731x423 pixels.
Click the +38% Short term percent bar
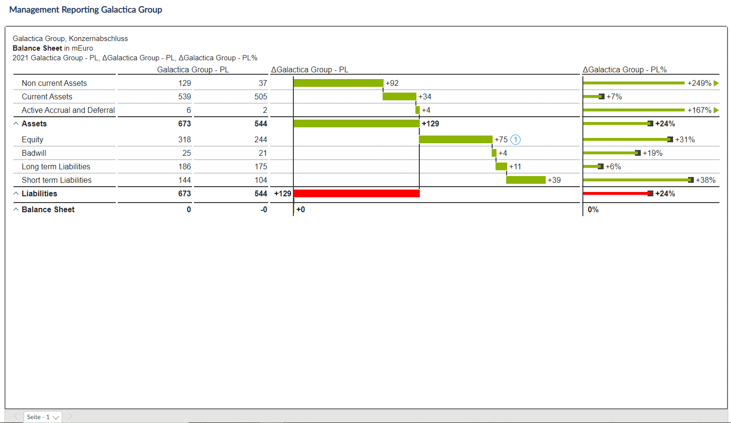tap(638, 180)
